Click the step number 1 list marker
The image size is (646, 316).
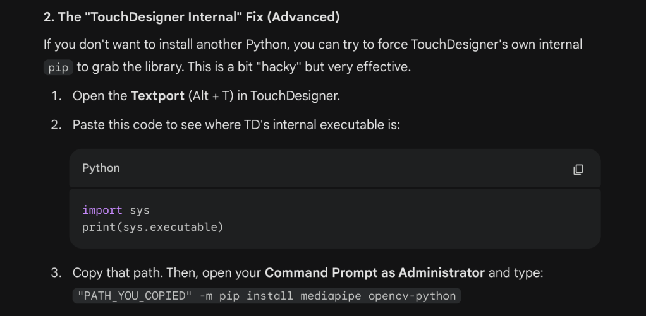56,96
